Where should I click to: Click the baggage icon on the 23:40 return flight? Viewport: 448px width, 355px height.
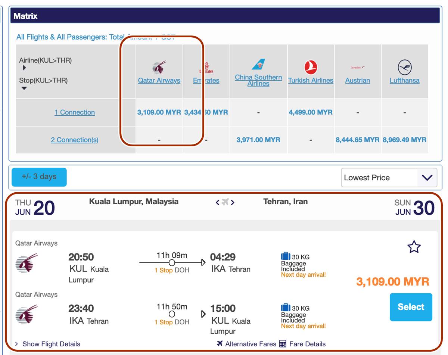pos(286,308)
